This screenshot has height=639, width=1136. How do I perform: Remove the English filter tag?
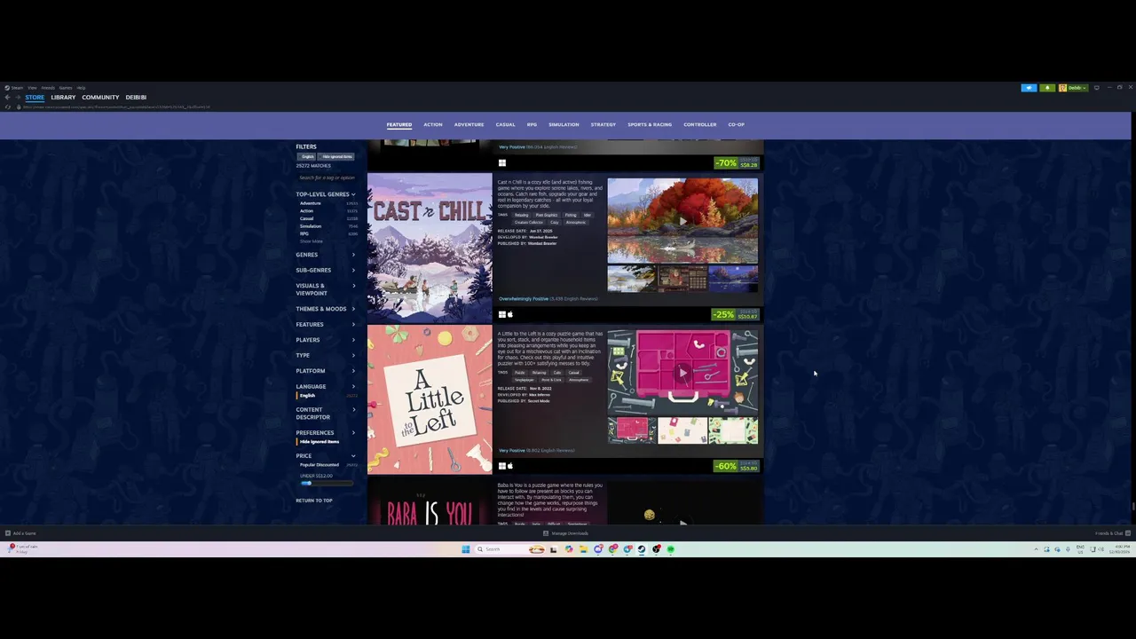coord(307,157)
